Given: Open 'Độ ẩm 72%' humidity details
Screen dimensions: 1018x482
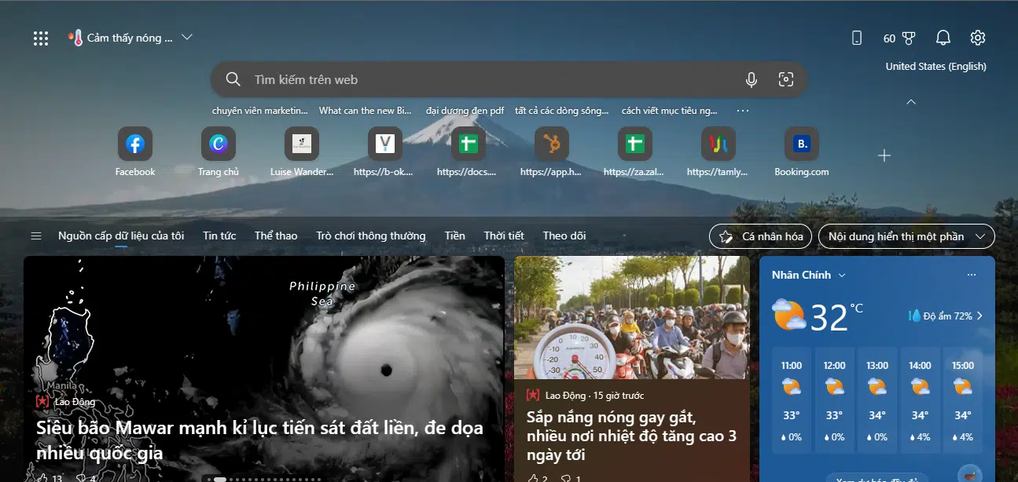Looking at the screenshot, I should 946,316.
